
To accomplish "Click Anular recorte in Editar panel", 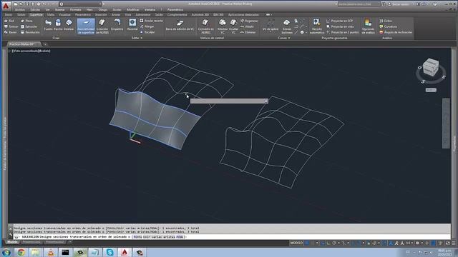I will [x=151, y=21].
